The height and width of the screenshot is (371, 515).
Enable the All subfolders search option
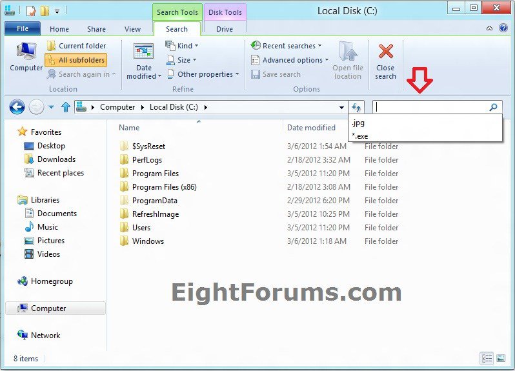click(76, 60)
